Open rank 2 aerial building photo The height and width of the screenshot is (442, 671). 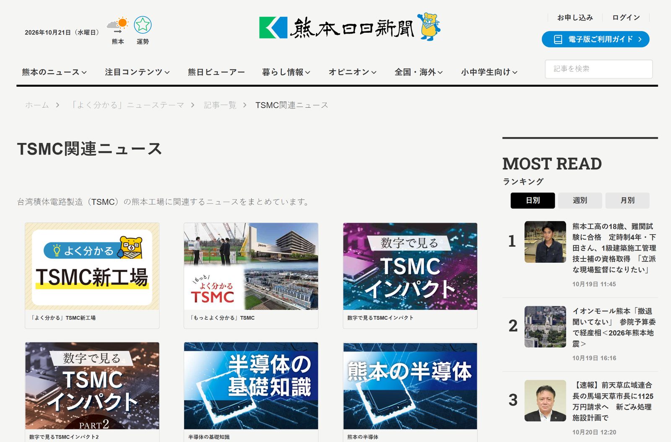coord(545,326)
